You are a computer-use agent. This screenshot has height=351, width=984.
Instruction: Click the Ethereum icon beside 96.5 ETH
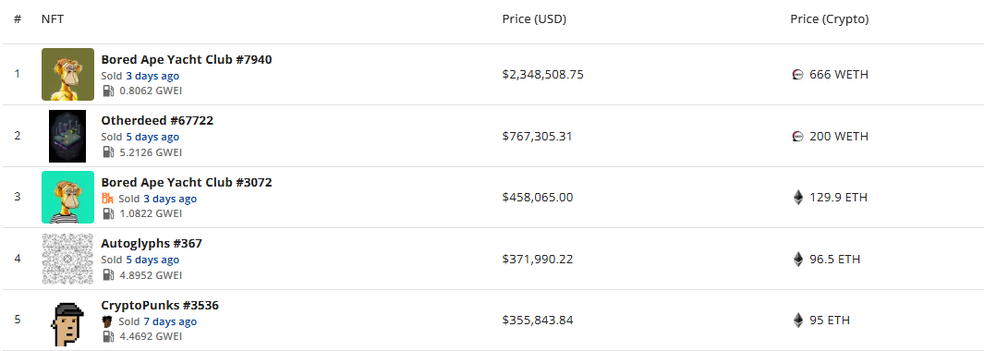coord(797,260)
